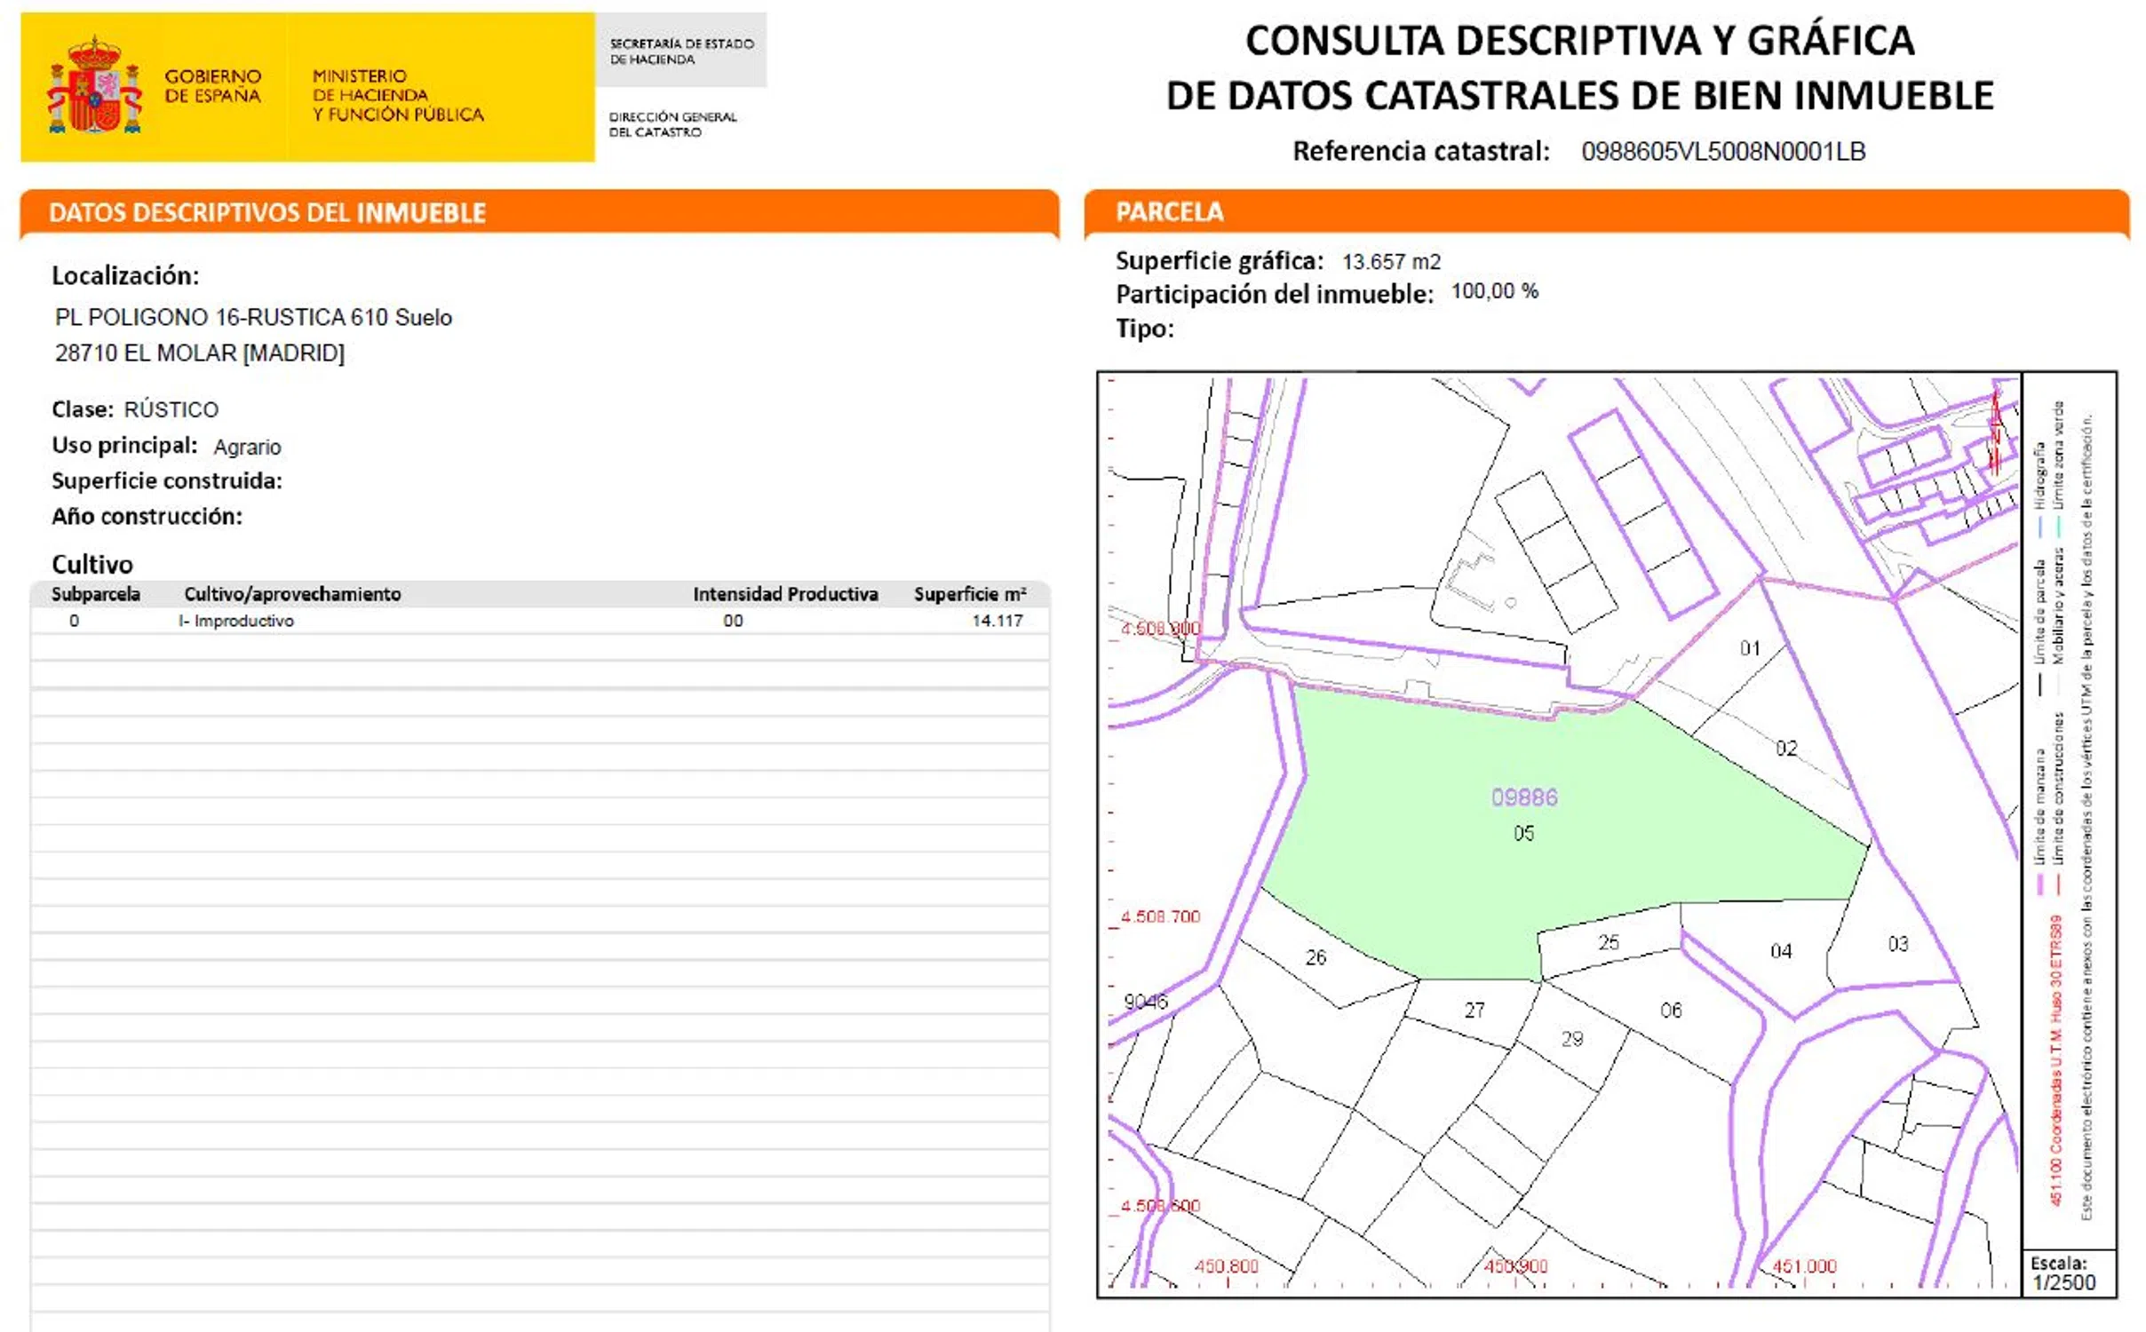Click the parcel labeled 03 on map
Screen dimensions: 2146x1332
[x=1897, y=944]
